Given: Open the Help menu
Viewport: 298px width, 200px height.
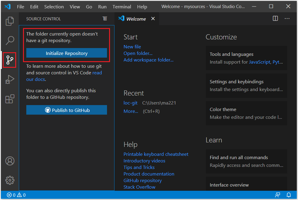Looking at the screenshot, I should pos(142,7).
